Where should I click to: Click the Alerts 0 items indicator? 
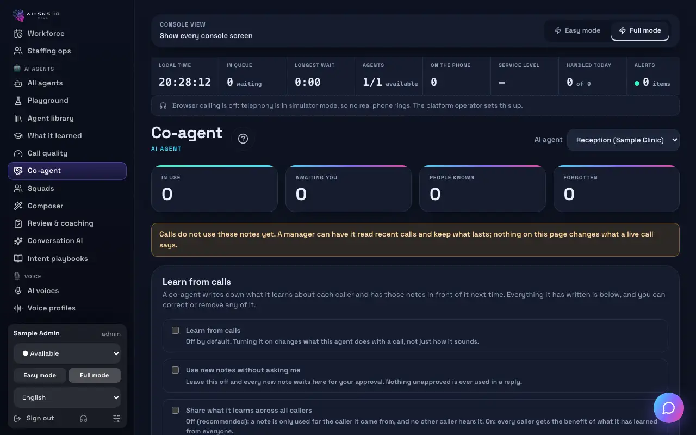pos(652,83)
